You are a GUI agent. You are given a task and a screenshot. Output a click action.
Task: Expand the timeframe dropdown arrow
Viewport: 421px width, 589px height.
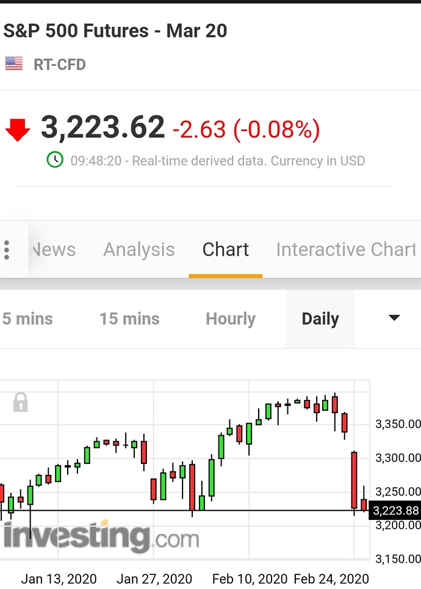click(394, 318)
